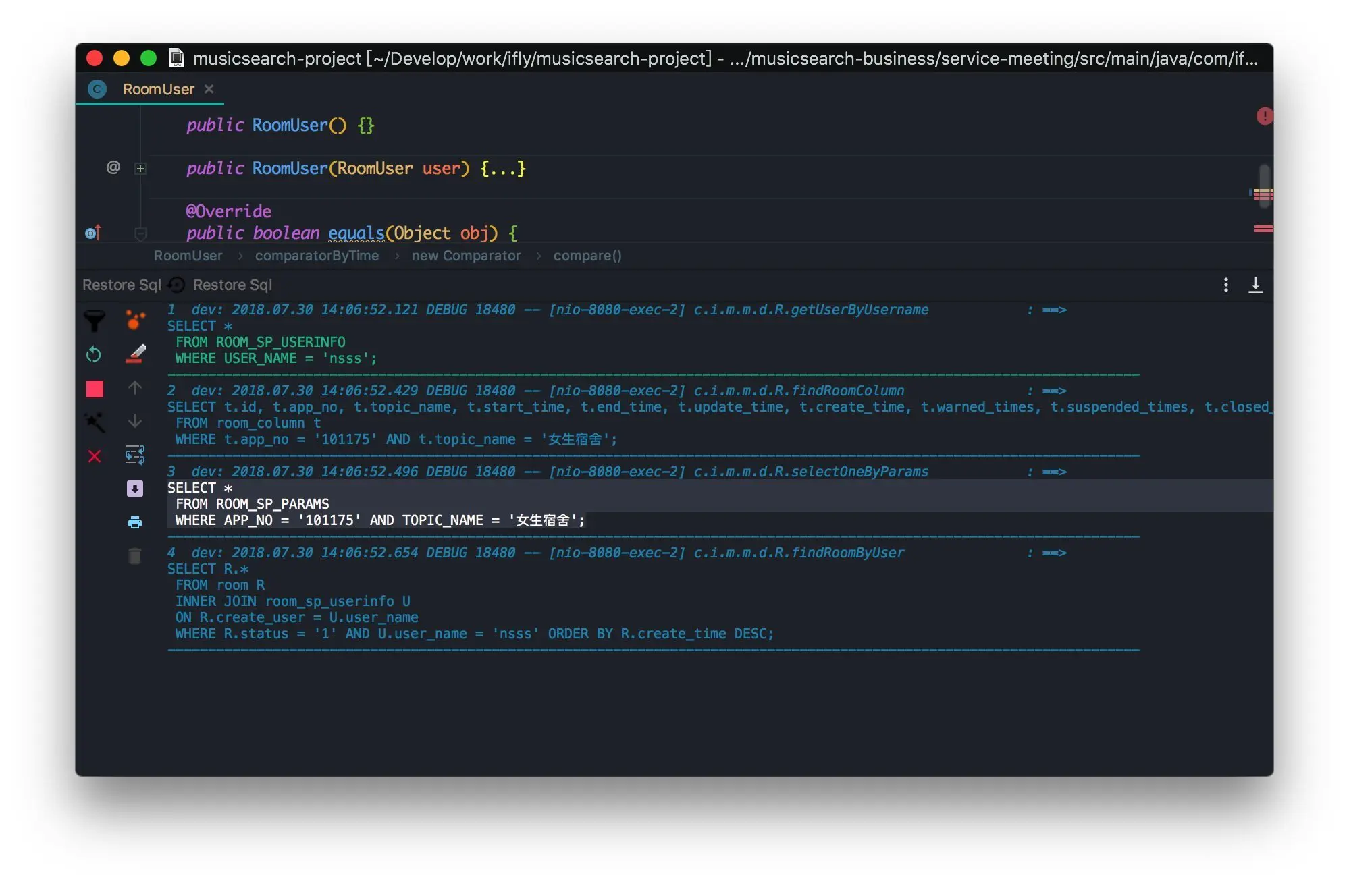Expand the folded RoomUser(RoomUser user) constructor
Viewport: 1349px width, 884px height.
click(x=140, y=169)
